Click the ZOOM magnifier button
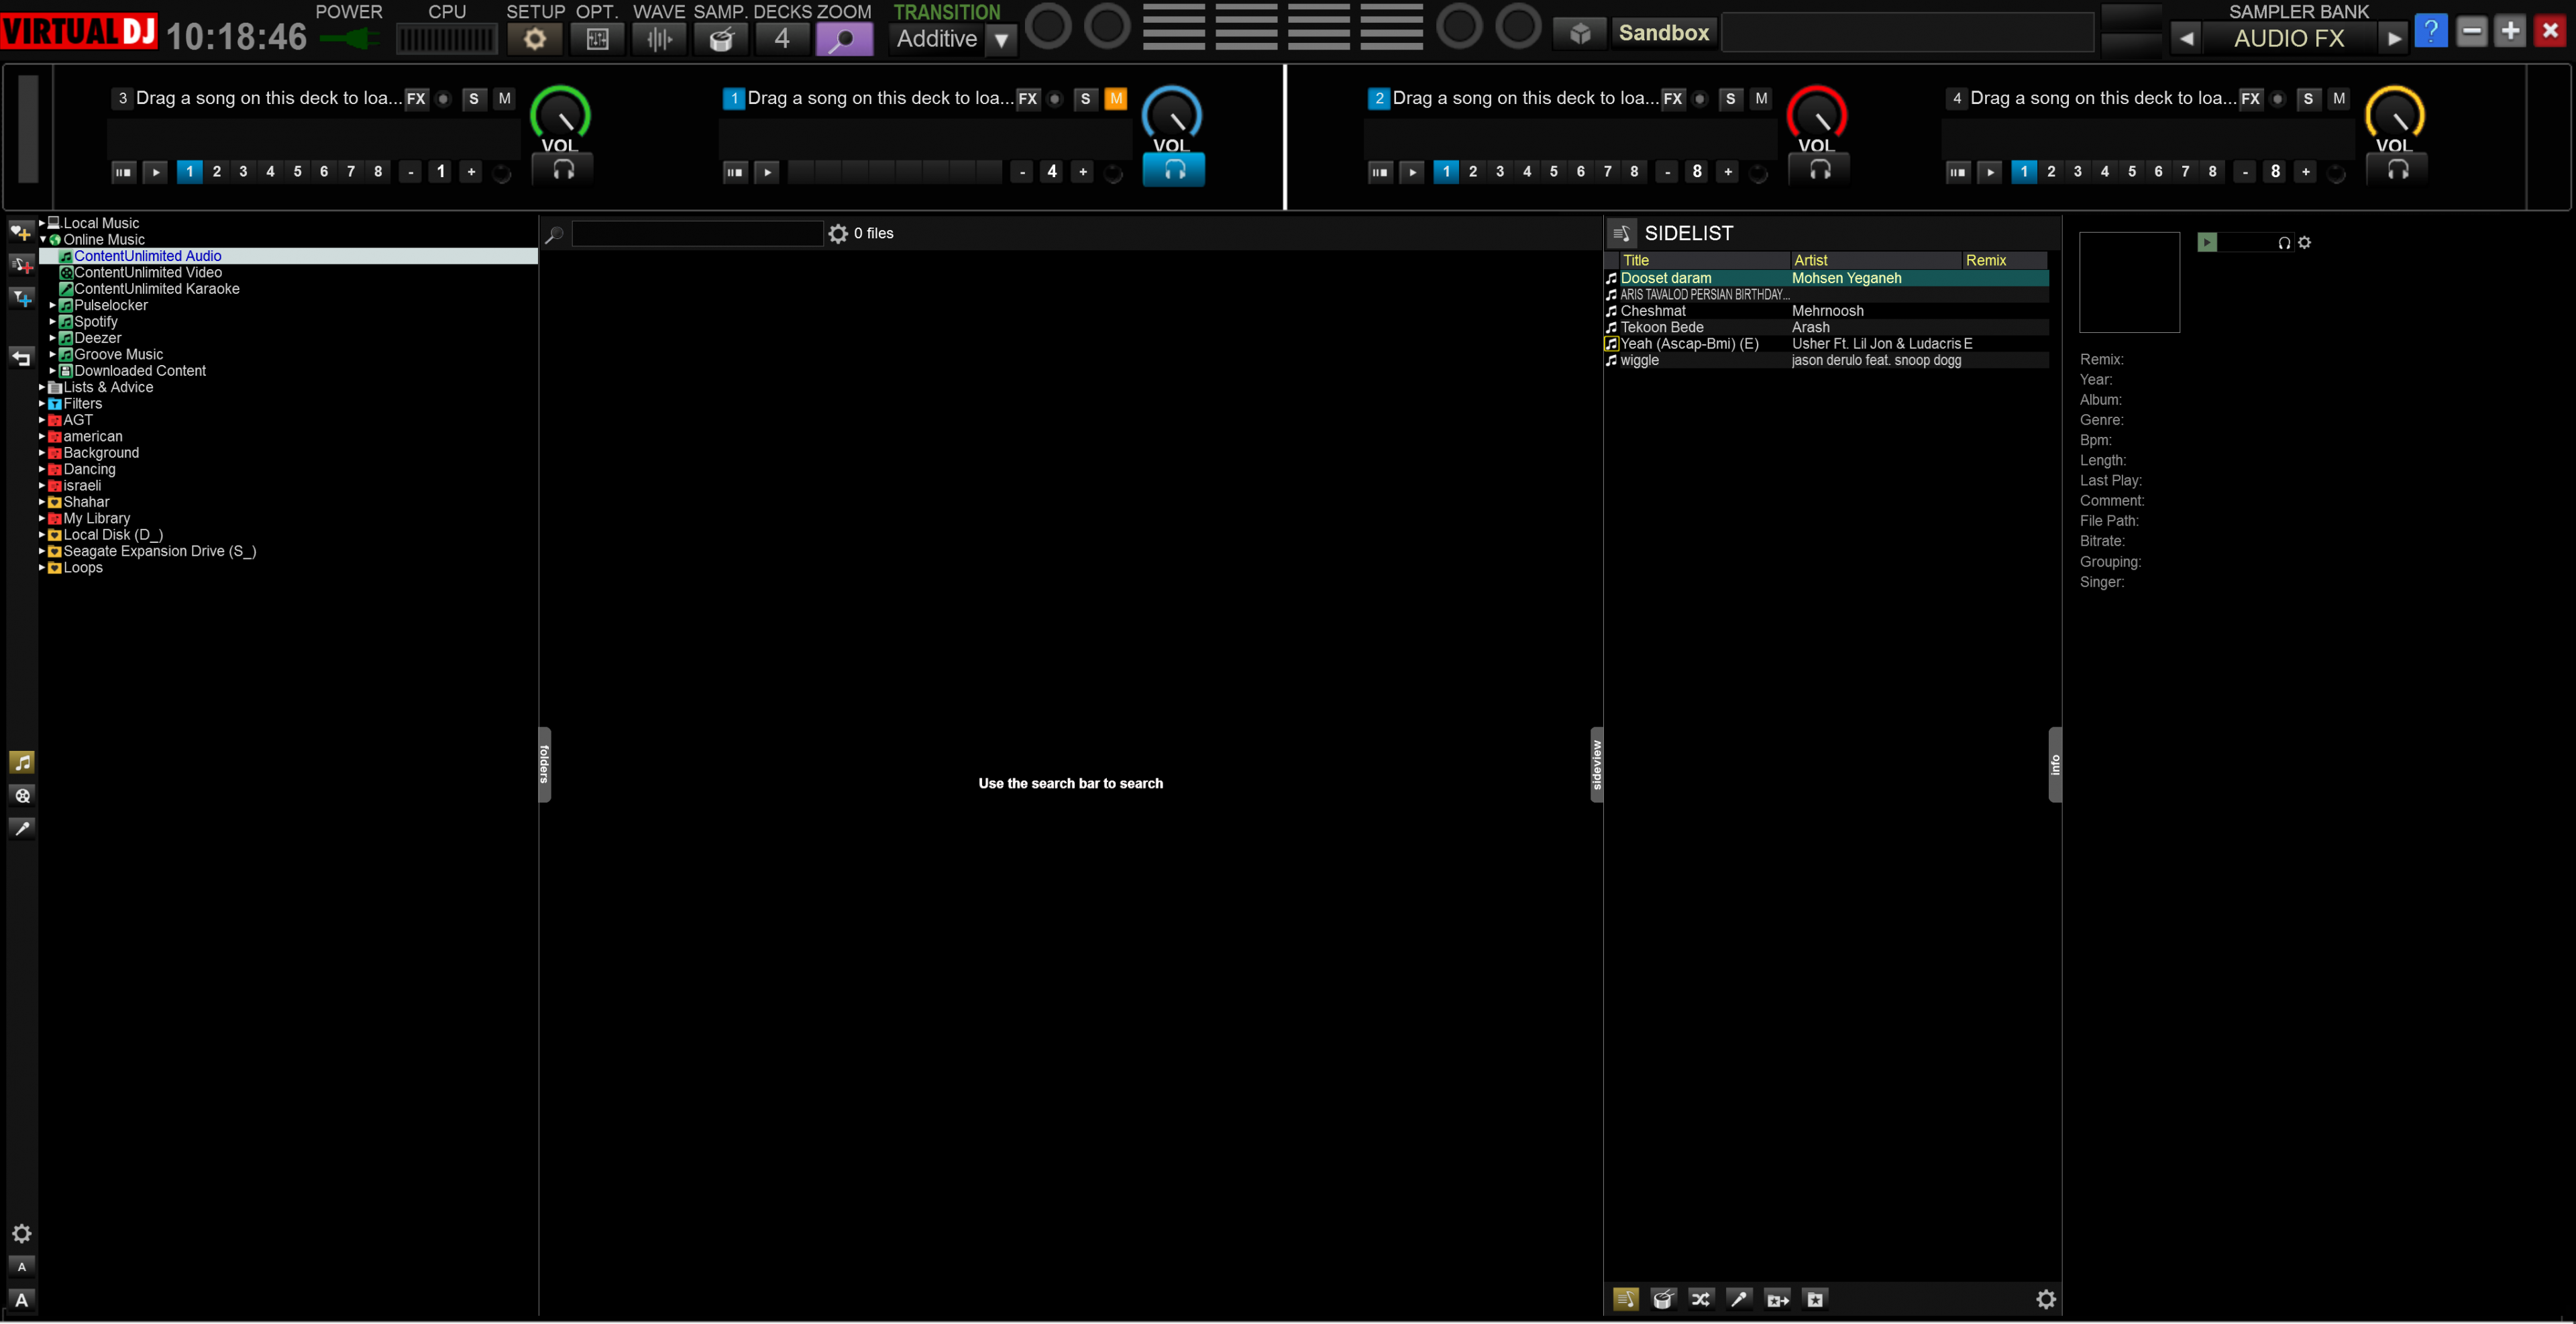Screen dimensions: 2576x1324 844,39
